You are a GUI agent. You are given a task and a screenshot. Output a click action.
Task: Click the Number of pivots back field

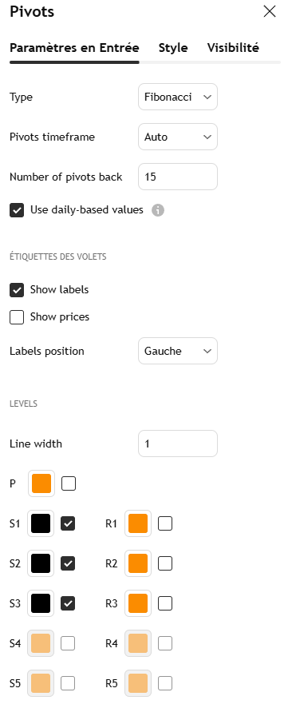178,177
